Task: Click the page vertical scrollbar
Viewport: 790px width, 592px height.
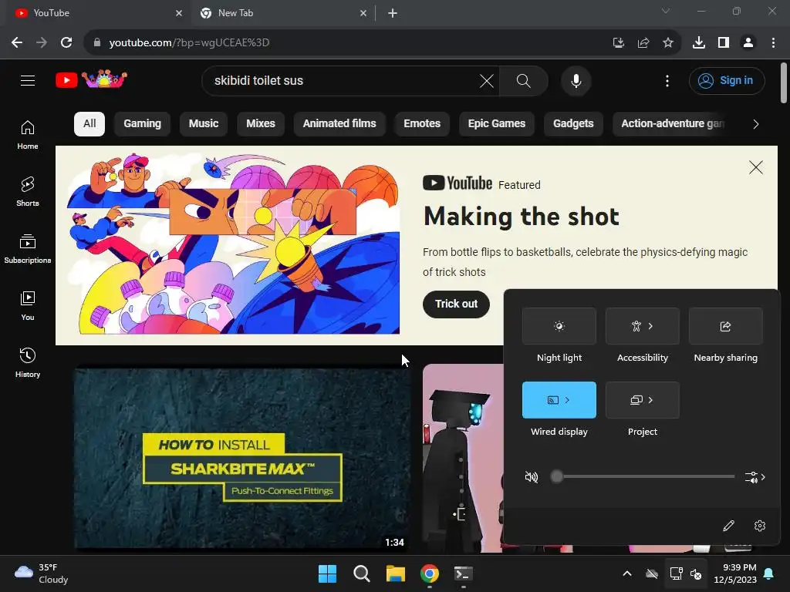Action: (784, 83)
